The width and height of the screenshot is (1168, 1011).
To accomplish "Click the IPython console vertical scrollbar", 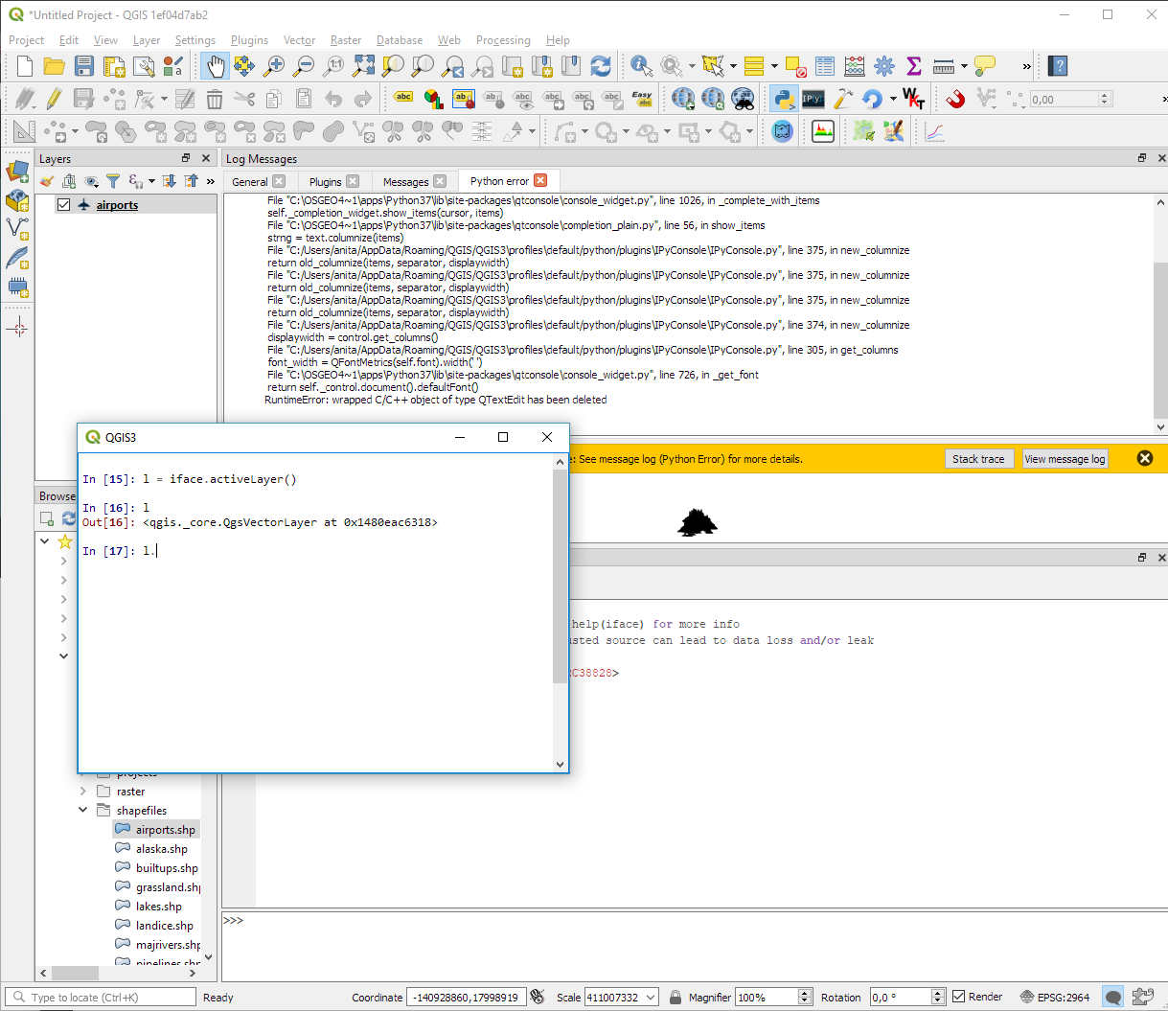I will 561,575.
